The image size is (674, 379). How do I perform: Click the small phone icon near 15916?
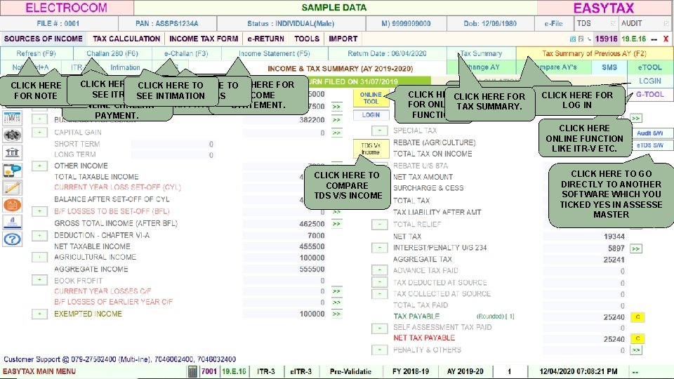[x=589, y=39]
